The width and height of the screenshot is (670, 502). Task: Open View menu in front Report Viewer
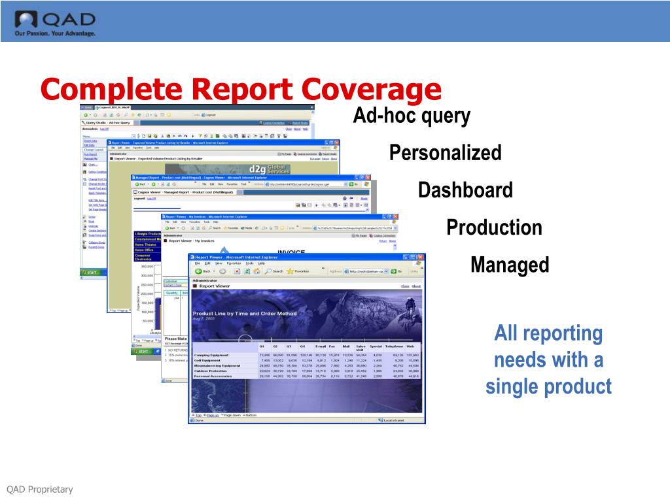click(219, 263)
